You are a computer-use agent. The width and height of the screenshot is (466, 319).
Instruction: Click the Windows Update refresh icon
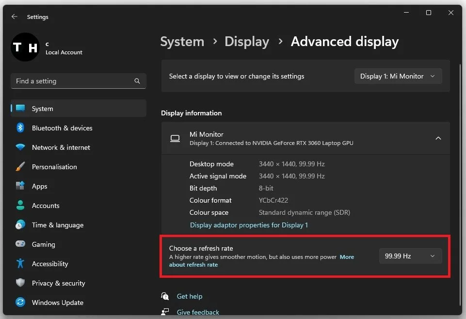pos(20,302)
